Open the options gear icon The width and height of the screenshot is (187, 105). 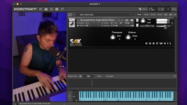(51, 9)
